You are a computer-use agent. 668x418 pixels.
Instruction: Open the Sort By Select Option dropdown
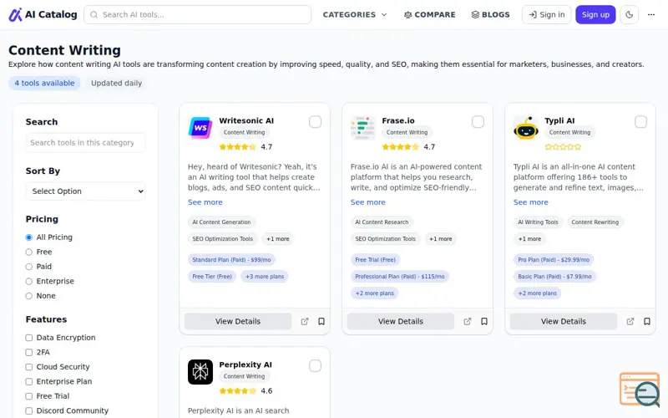85,191
